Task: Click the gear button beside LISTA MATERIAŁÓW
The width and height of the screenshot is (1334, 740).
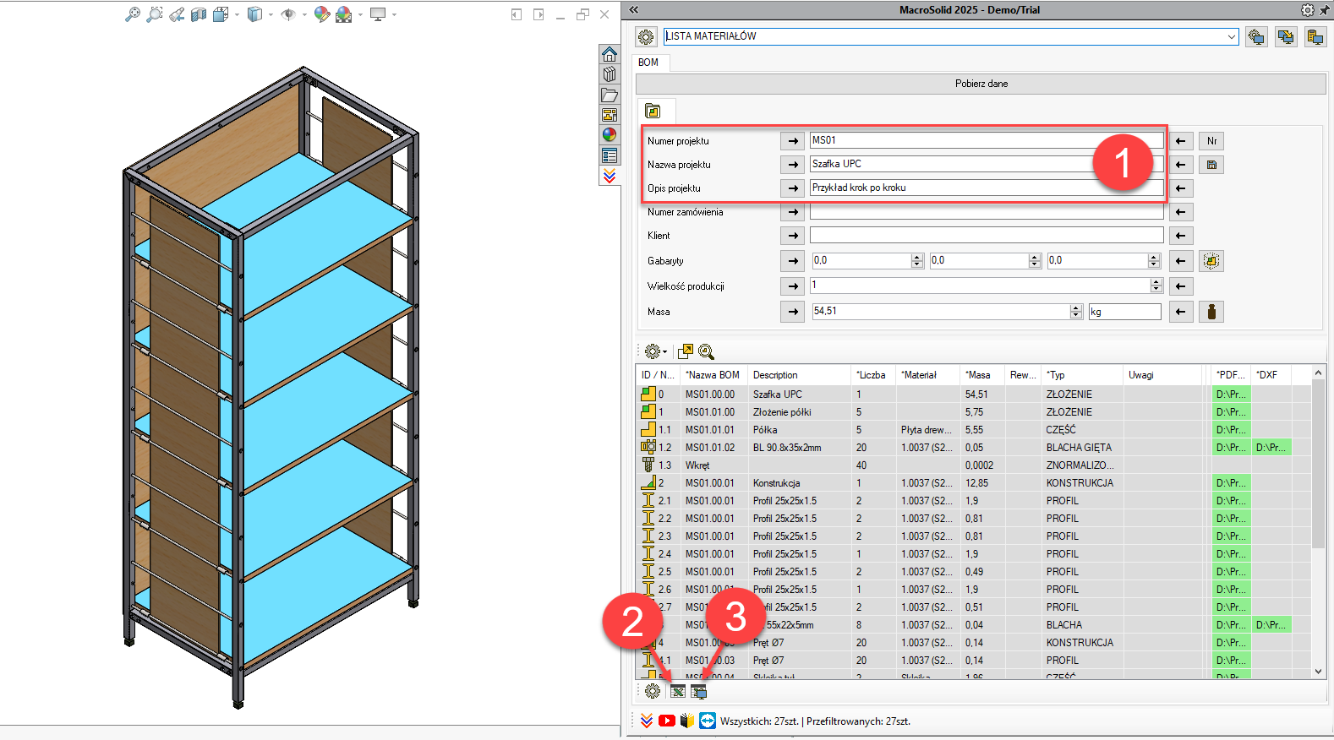Action: tap(646, 37)
